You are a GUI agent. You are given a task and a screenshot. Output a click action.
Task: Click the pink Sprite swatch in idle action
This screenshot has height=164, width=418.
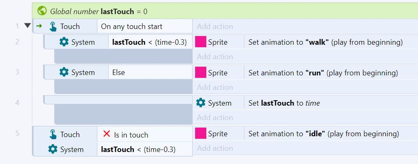201,133
